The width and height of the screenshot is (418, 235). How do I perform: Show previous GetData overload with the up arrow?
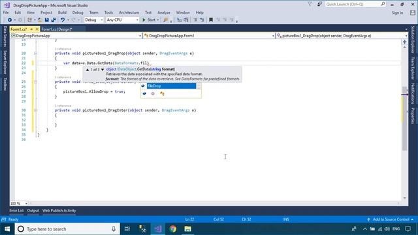[x=88, y=70]
